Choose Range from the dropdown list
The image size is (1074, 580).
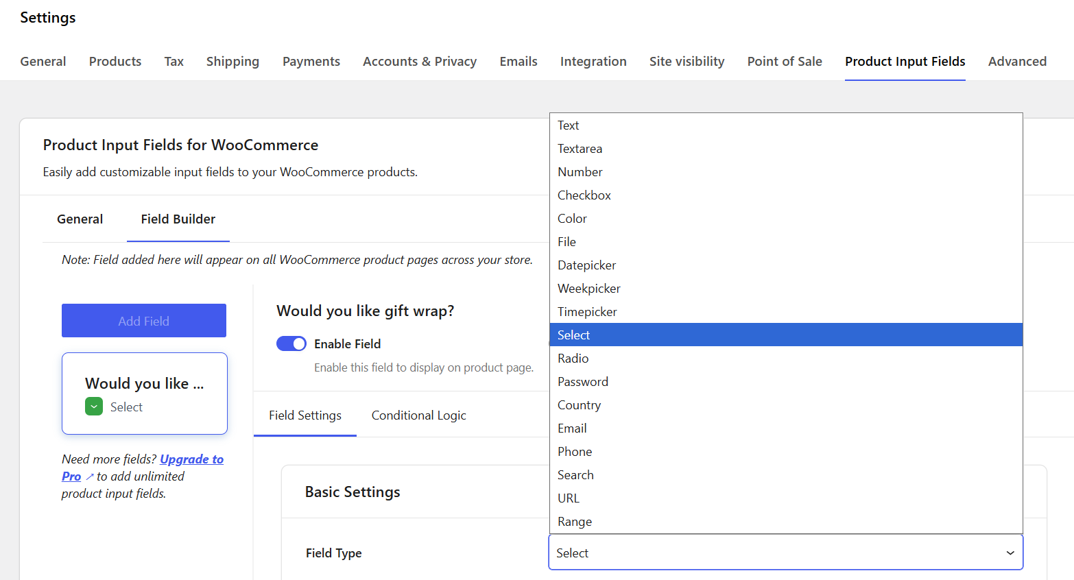coord(786,522)
